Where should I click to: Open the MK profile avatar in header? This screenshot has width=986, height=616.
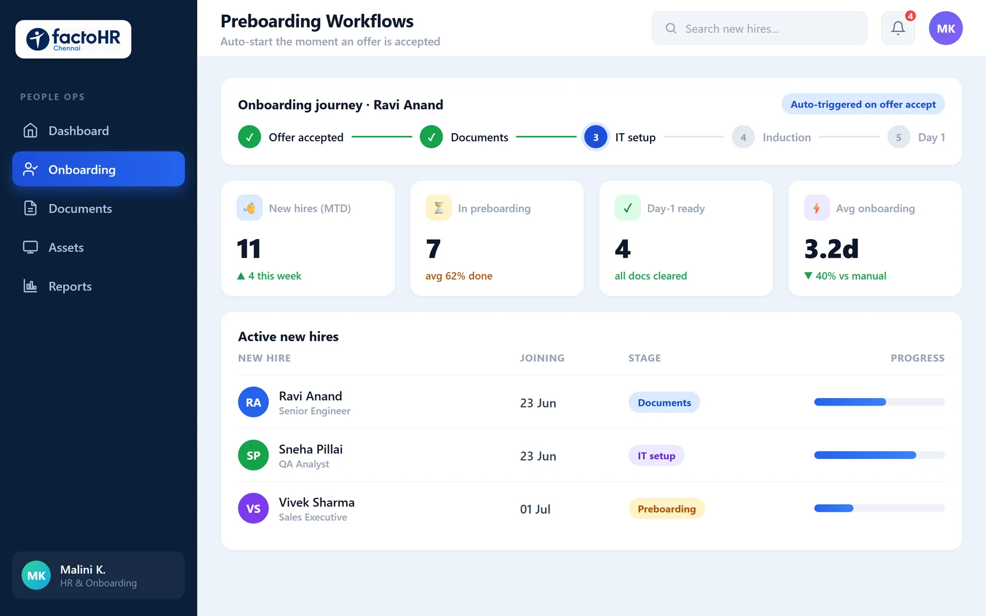pos(946,28)
